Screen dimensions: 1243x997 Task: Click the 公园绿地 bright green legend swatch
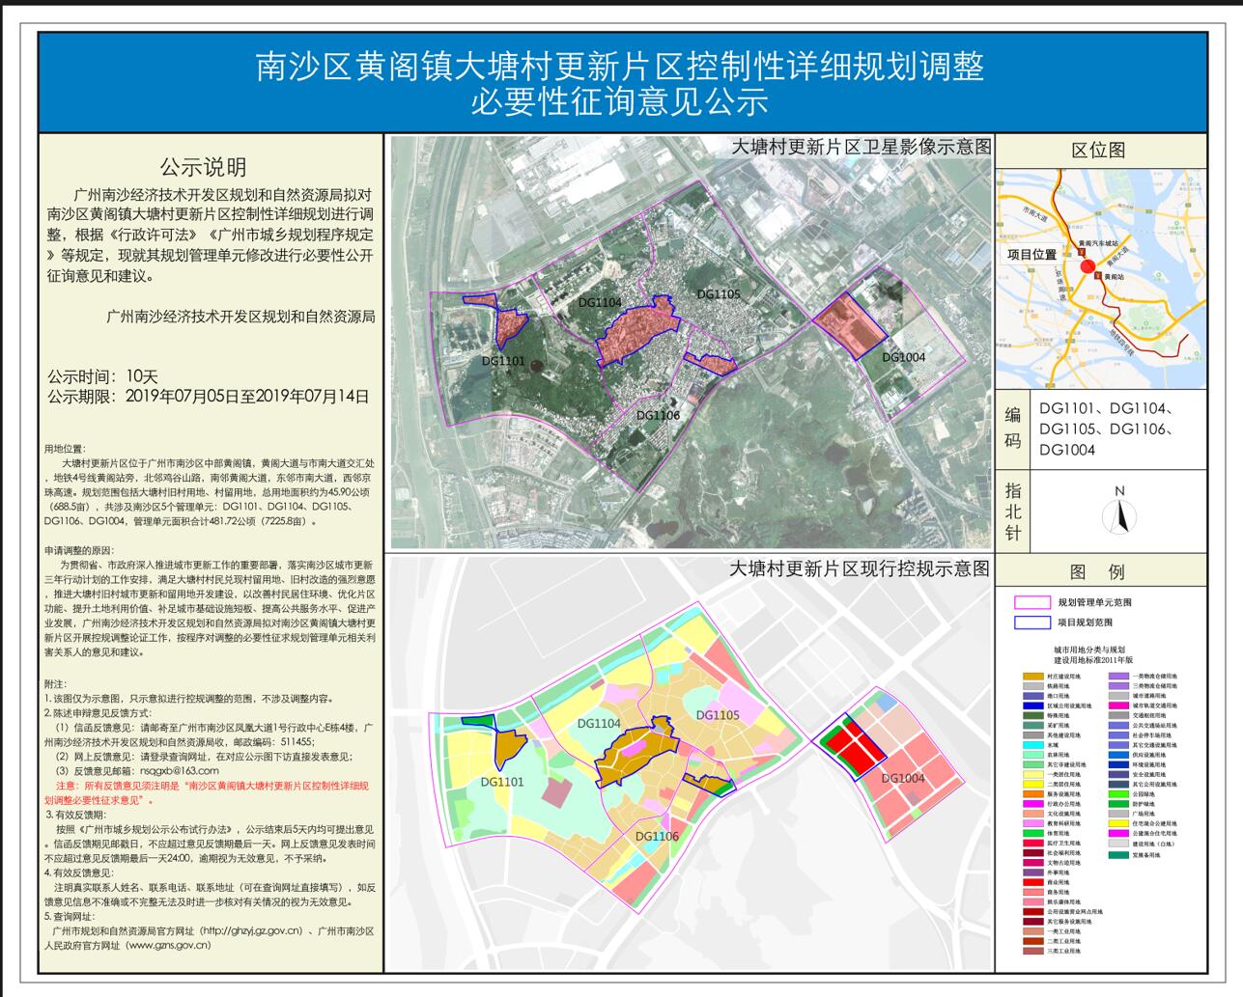tap(1118, 794)
